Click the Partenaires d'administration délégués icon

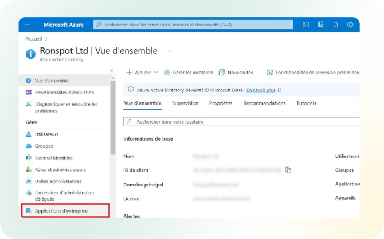click(29, 193)
